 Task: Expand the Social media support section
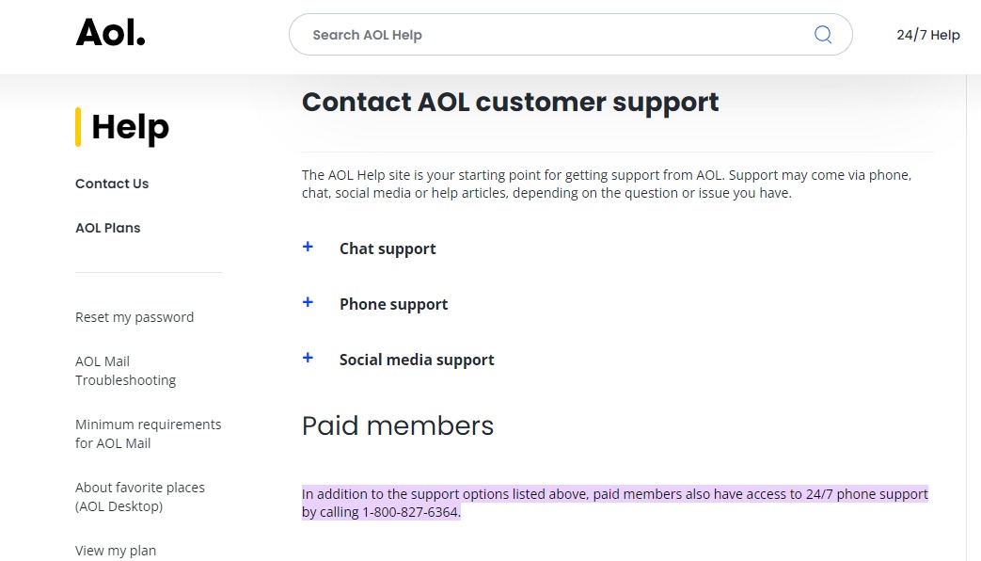417,360
